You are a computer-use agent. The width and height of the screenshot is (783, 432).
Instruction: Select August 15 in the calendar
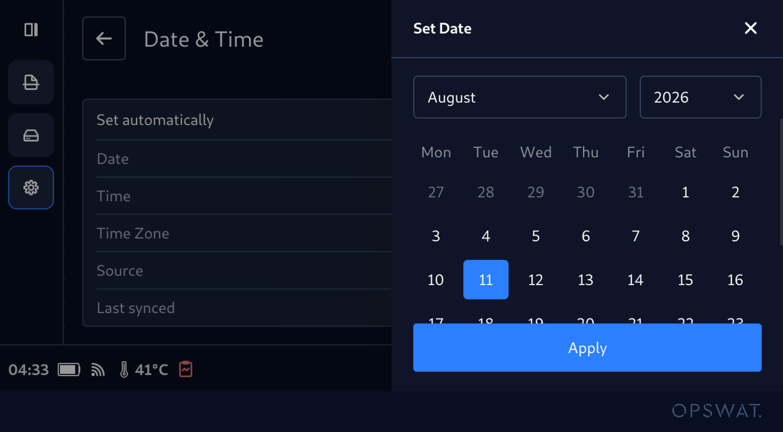pos(685,279)
